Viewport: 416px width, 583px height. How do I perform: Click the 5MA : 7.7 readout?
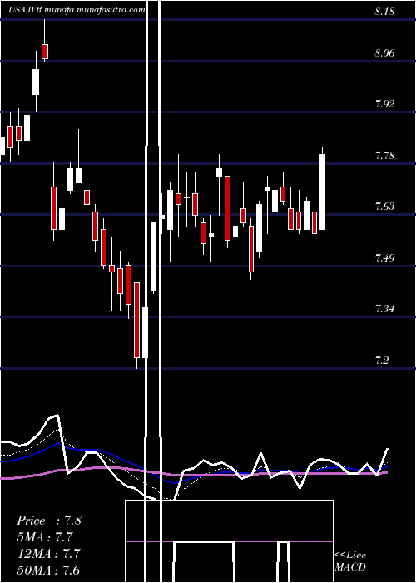tap(45, 537)
